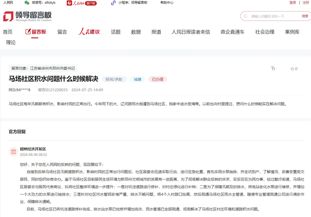Click the 微信号: dfldlyb text
Image resolution: width=311 pixels, height=217 pixels.
click(44, 3)
